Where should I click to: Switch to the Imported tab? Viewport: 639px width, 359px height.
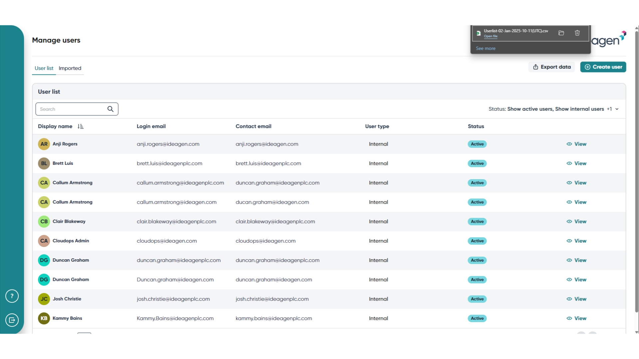tap(70, 68)
